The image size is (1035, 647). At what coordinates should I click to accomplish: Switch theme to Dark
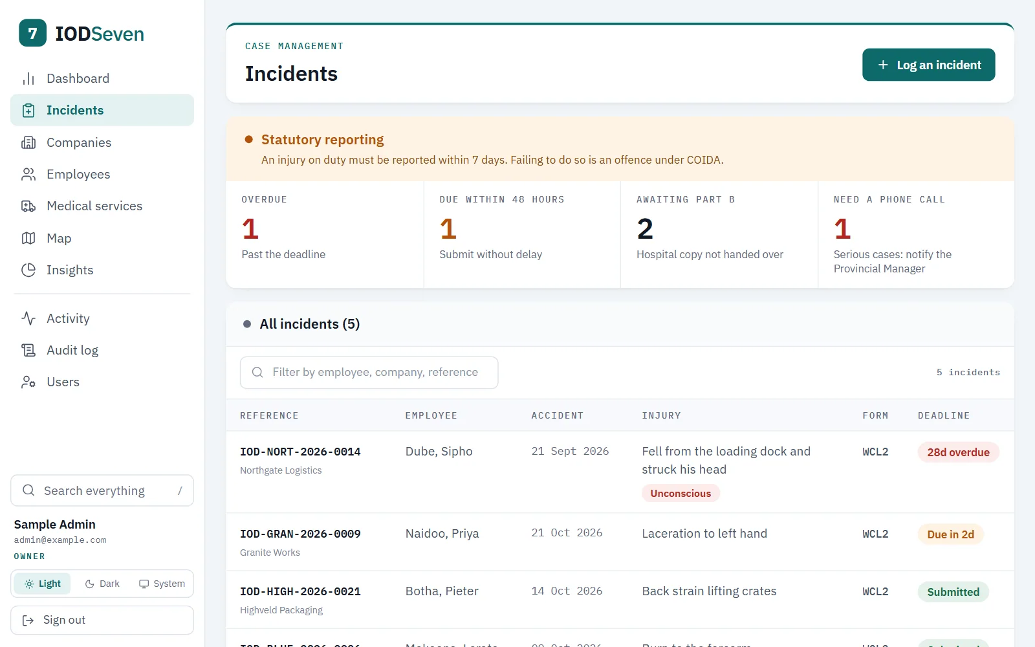point(102,584)
